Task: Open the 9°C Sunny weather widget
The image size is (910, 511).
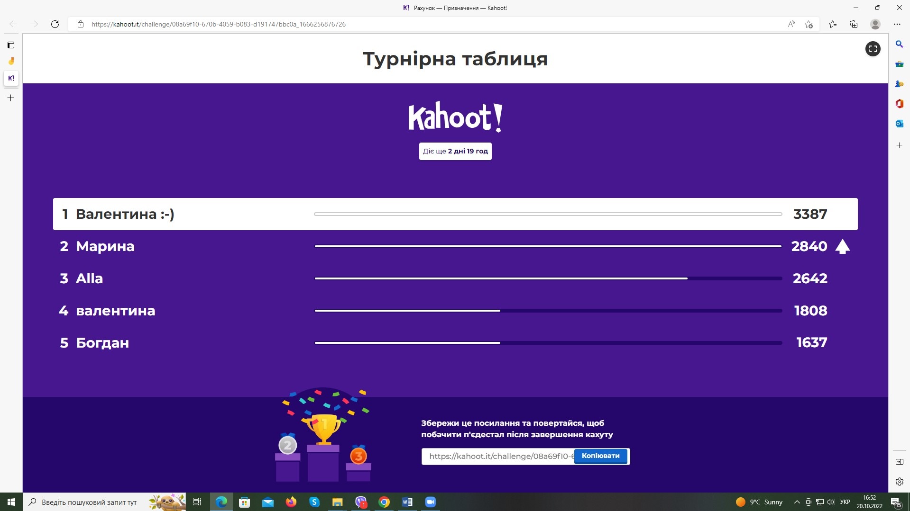Action: point(759,502)
